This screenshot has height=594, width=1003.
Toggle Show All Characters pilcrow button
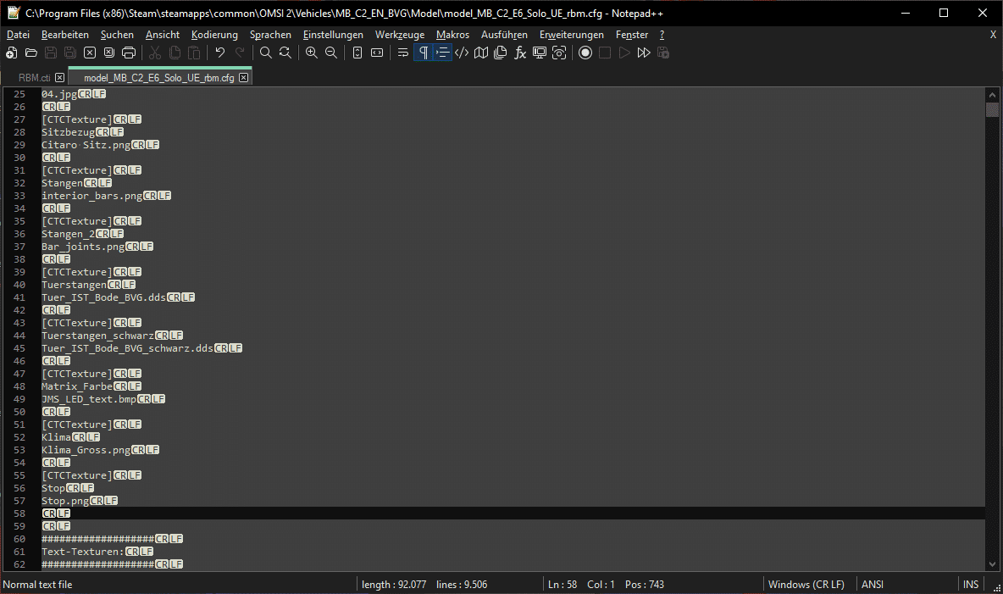(423, 53)
